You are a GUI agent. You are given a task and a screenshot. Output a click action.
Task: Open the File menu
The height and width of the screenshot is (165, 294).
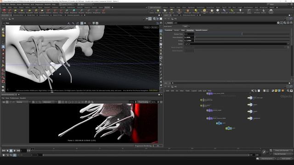pos(3,4)
